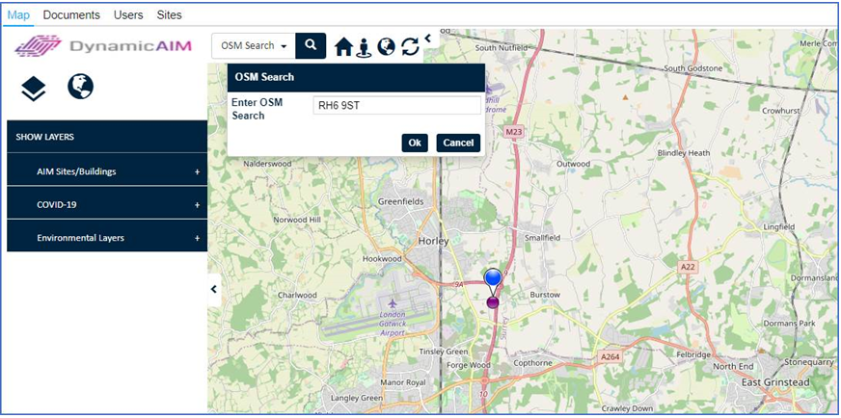Click the A22 road shield
841x418 pixels.
[689, 267]
